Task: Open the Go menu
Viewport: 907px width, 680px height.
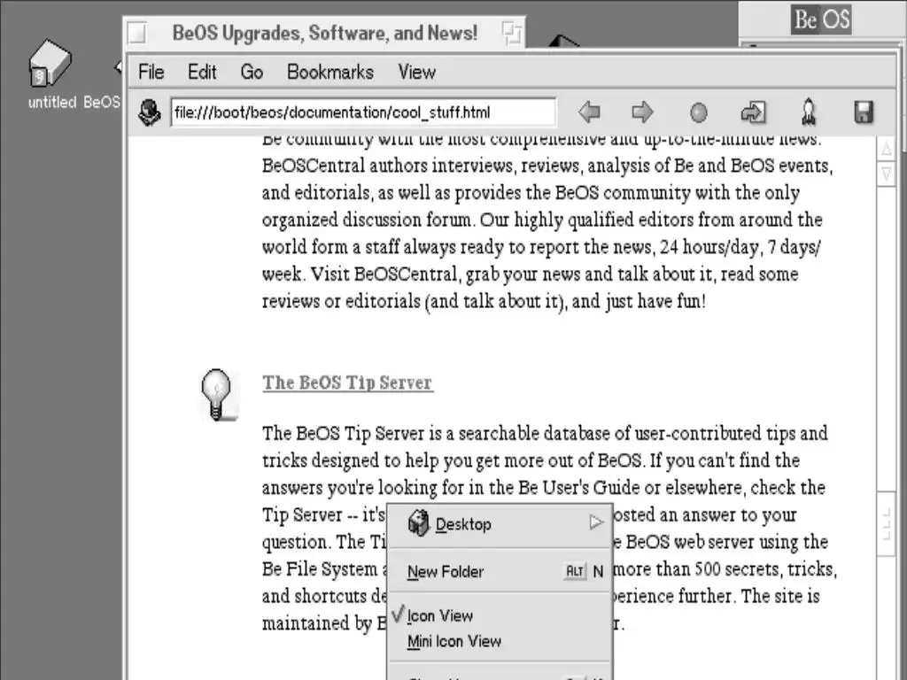Action: click(252, 73)
